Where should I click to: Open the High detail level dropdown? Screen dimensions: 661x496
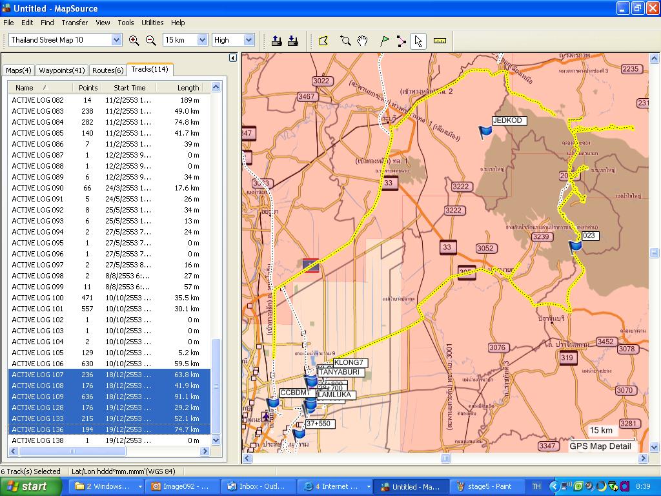[249, 40]
